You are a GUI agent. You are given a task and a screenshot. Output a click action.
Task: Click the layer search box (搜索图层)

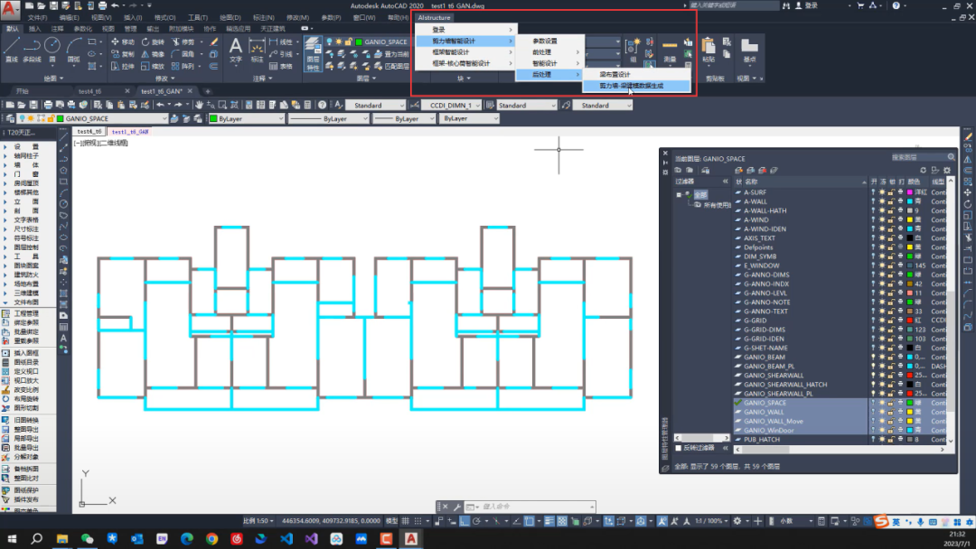click(917, 157)
